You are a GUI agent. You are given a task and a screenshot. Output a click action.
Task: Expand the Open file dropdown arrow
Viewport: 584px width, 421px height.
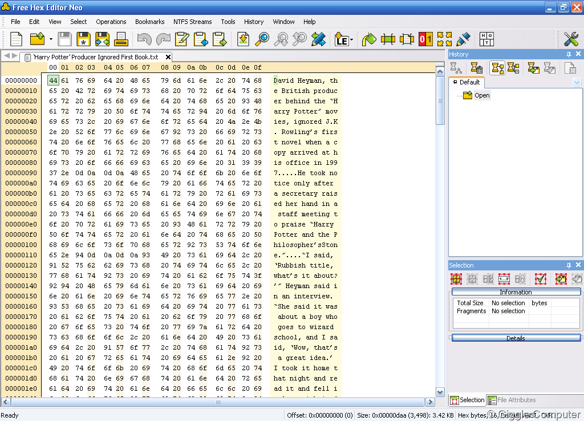(x=51, y=39)
